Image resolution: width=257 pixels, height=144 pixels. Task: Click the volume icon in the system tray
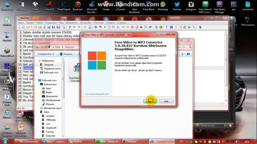pyautogui.click(x=237, y=142)
